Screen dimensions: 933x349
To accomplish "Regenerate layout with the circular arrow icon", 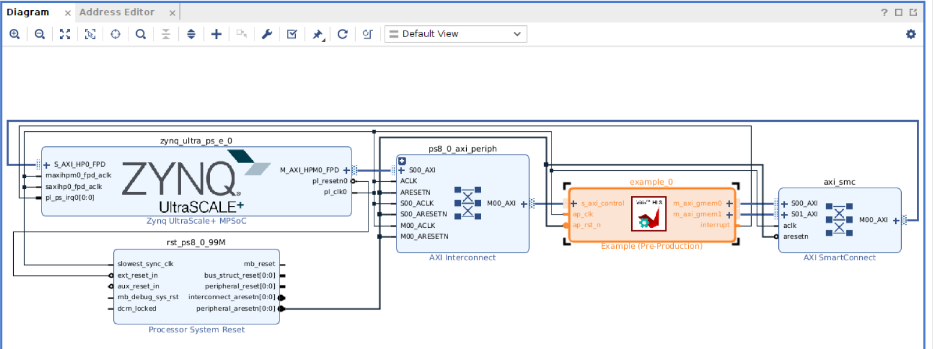I will click(343, 34).
